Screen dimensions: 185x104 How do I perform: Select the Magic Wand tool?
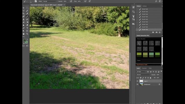27,11
